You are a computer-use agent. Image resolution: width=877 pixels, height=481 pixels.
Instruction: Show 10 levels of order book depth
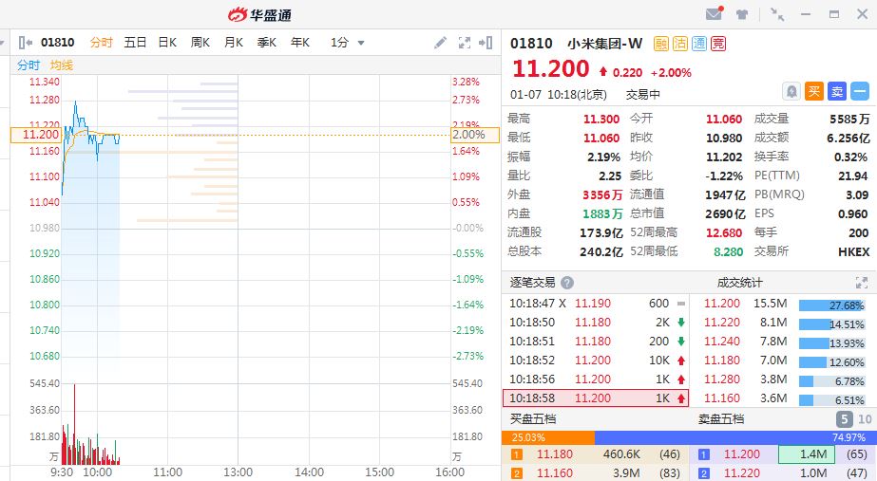pos(865,419)
